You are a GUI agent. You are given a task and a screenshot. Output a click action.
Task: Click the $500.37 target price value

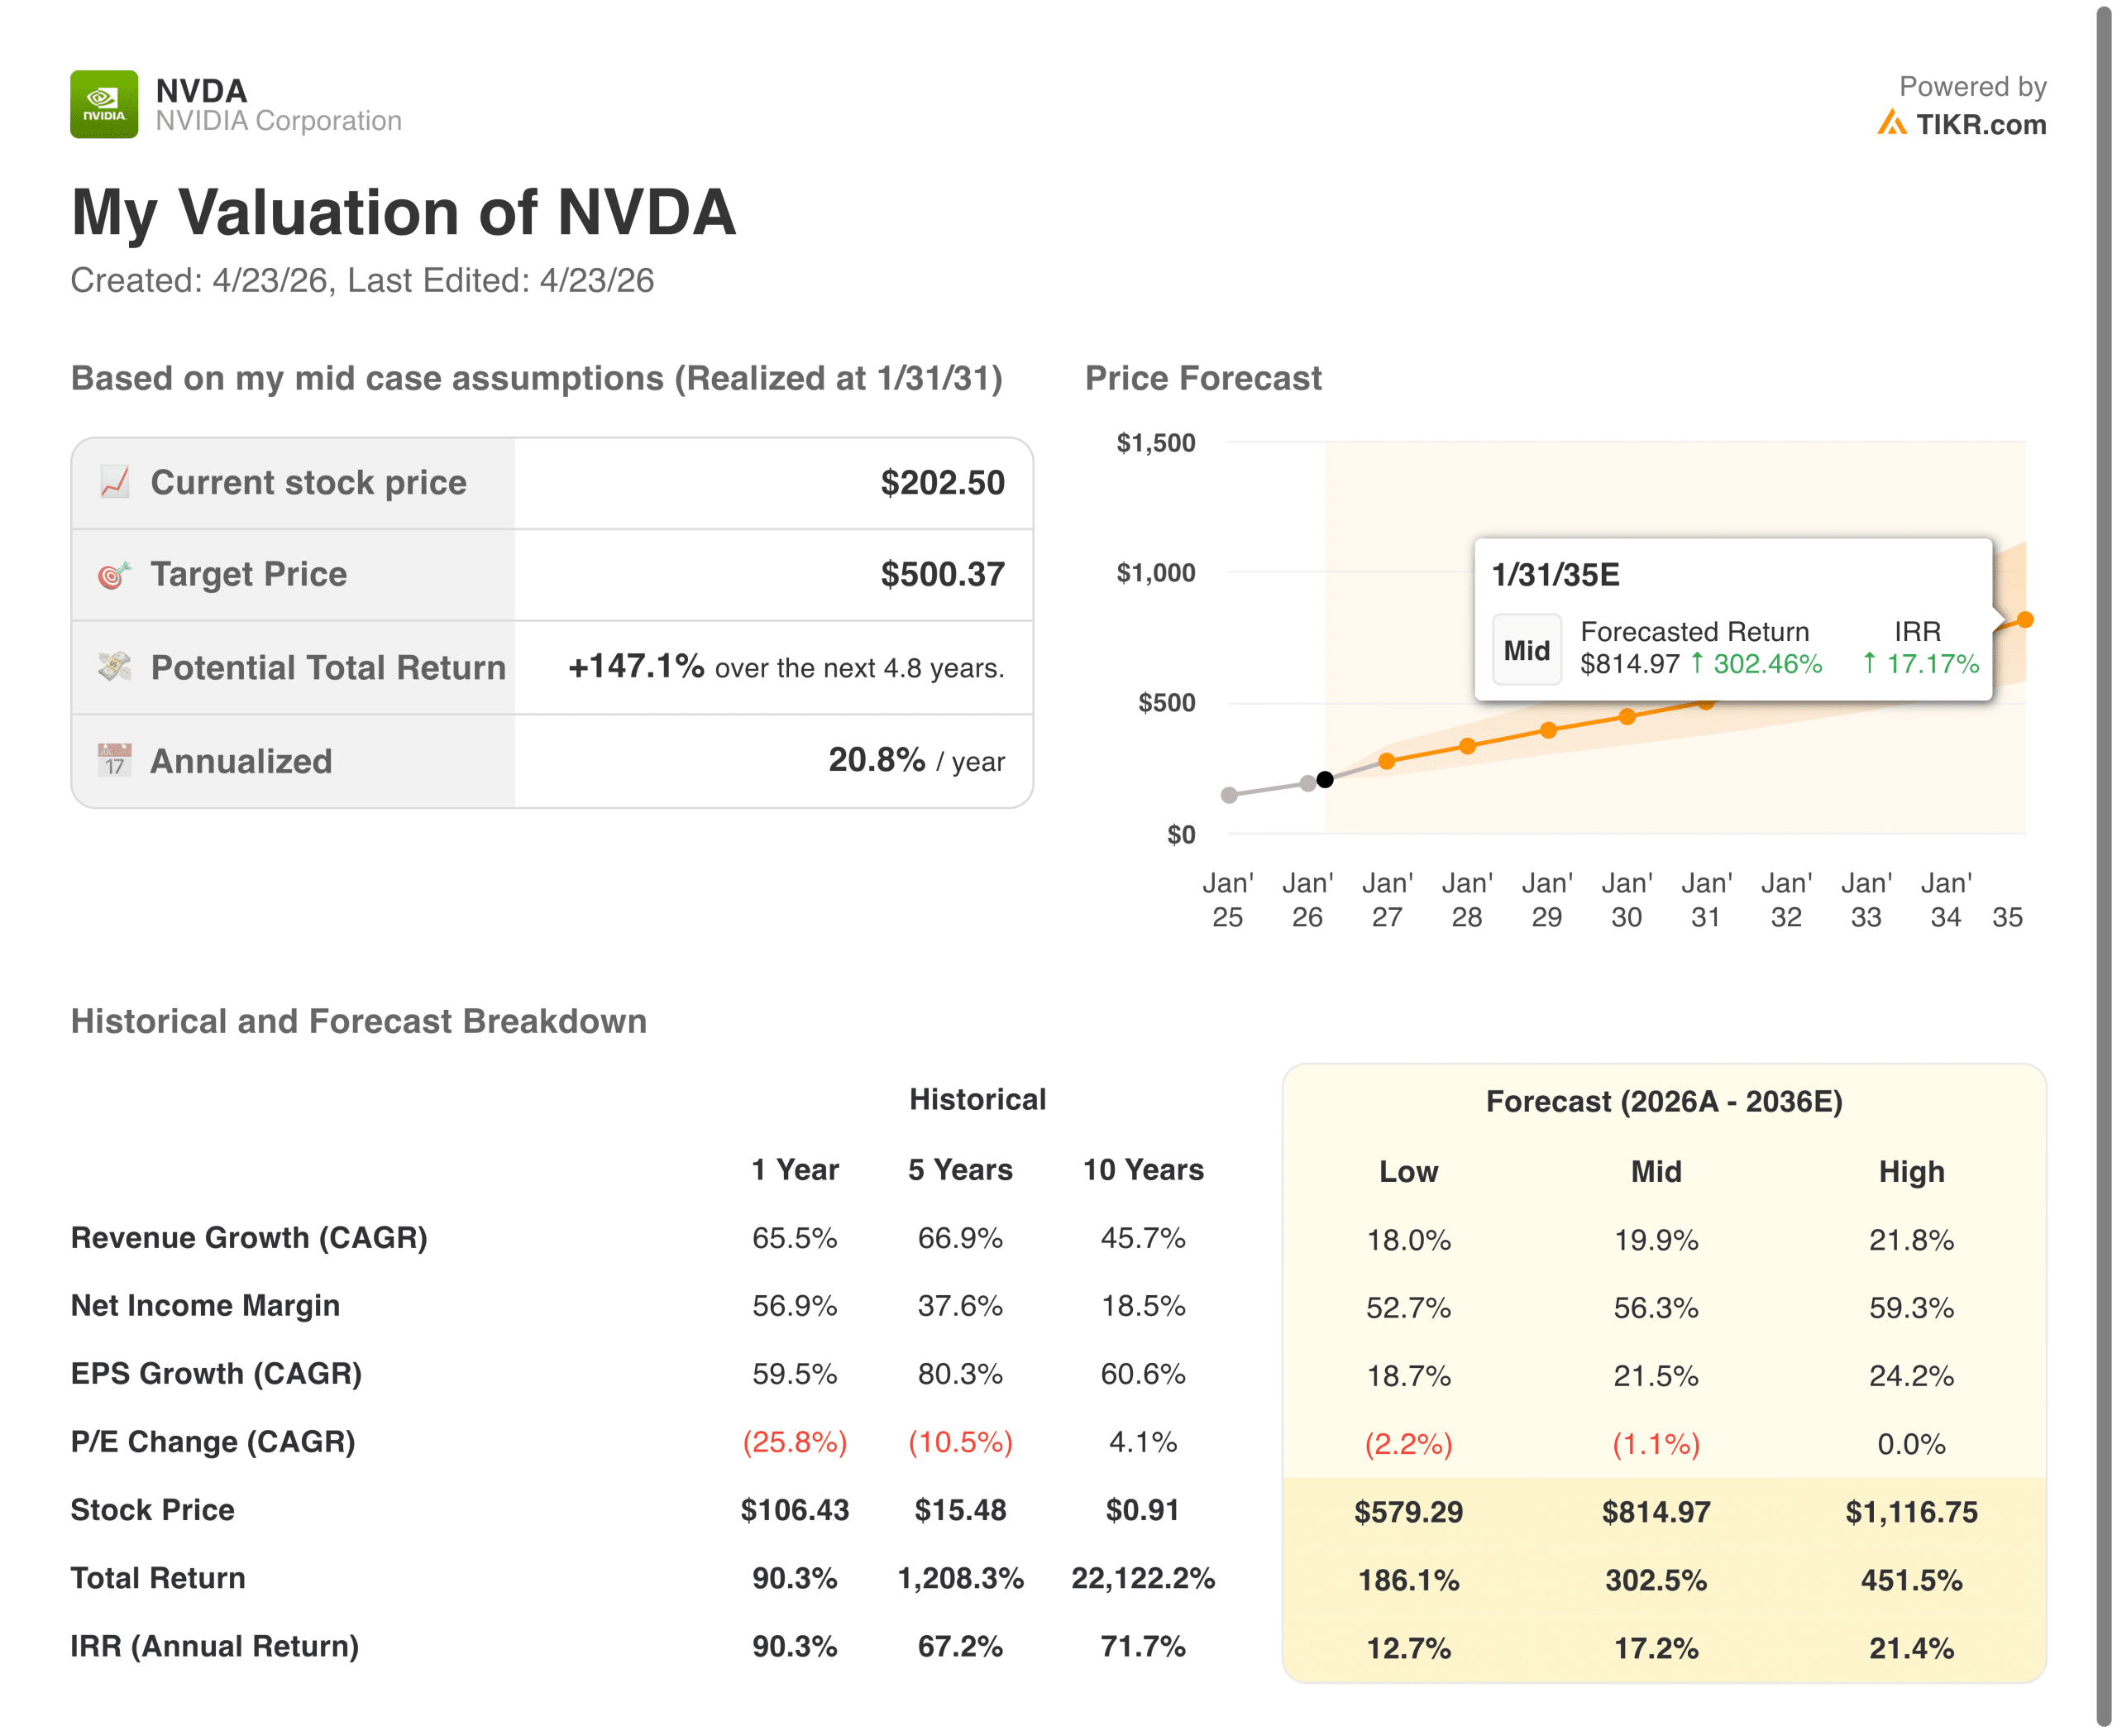click(942, 574)
